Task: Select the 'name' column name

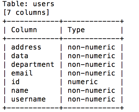Action: (20, 91)
